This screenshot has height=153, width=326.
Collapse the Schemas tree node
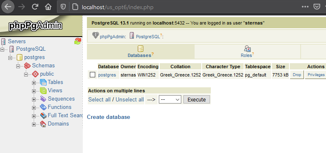click(x=18, y=66)
